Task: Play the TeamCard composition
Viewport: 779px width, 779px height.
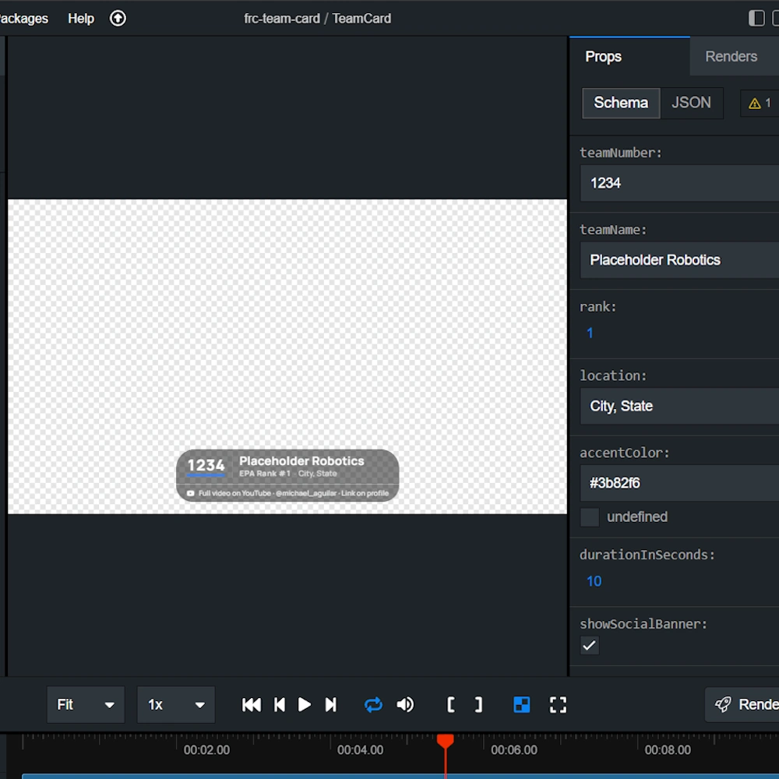Action: pos(304,704)
